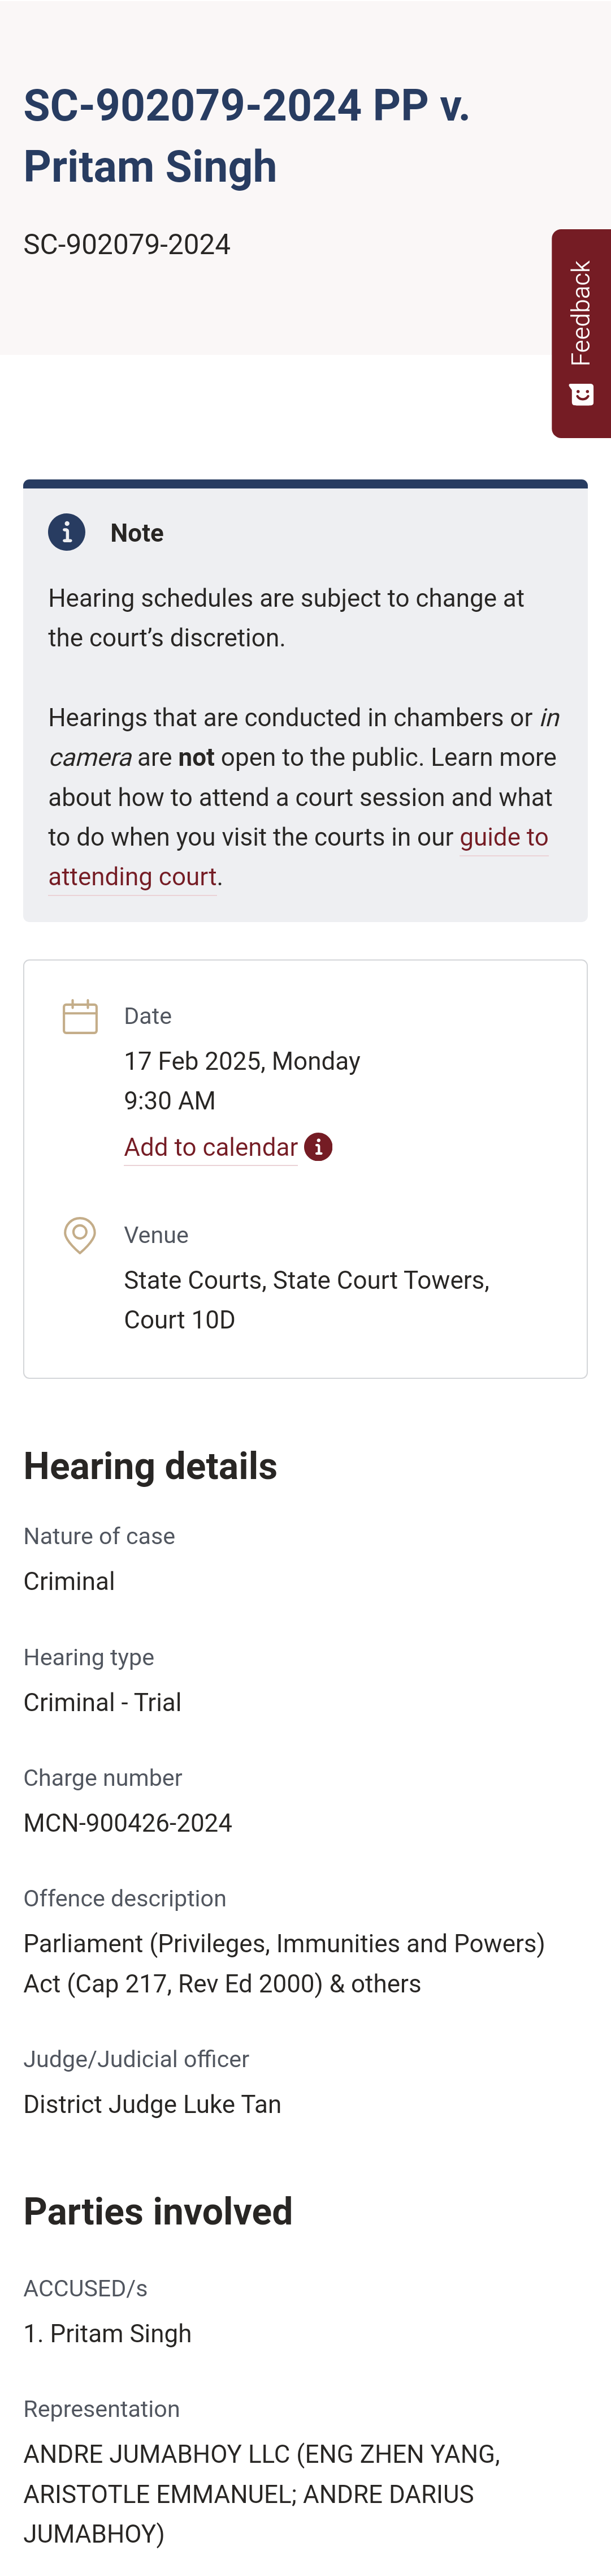
Task: Click the State Courts venue address text
Action: 306,1300
